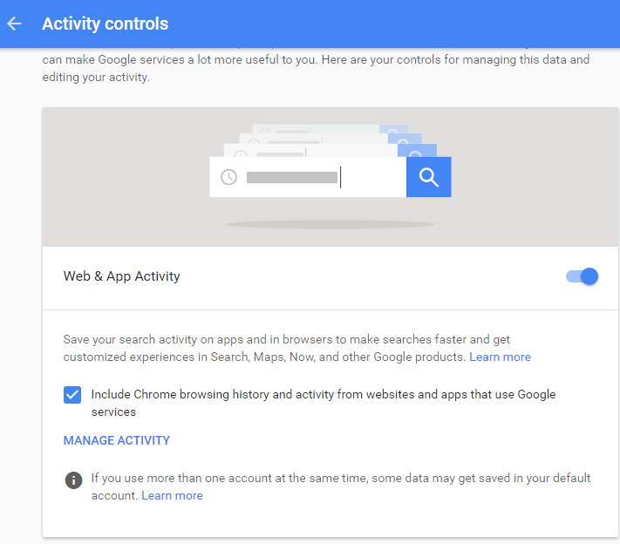This screenshot has width=620, height=544.
Task: Click the Activity controls header title
Action: [x=106, y=24]
